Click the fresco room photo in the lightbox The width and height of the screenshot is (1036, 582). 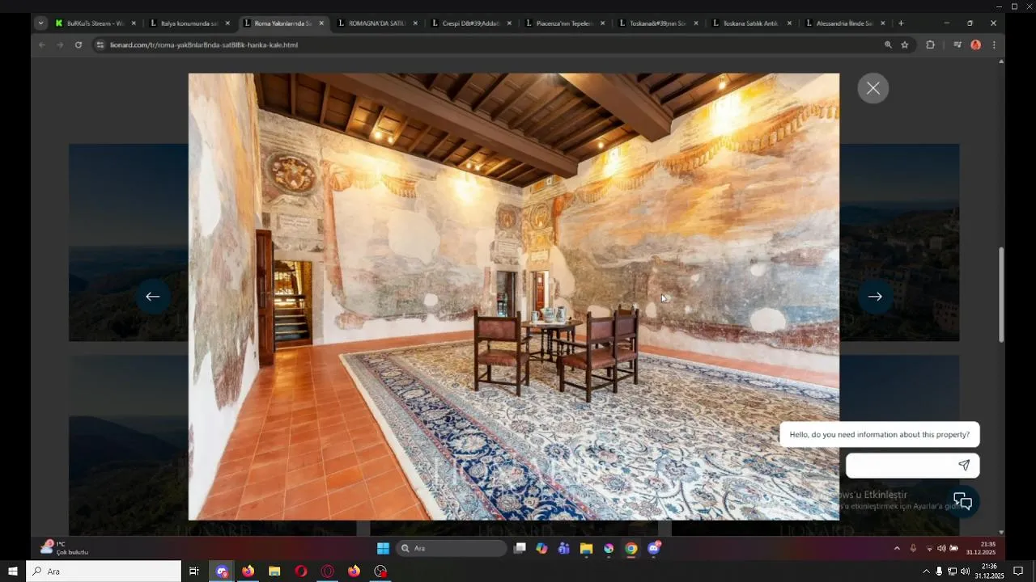point(514,297)
